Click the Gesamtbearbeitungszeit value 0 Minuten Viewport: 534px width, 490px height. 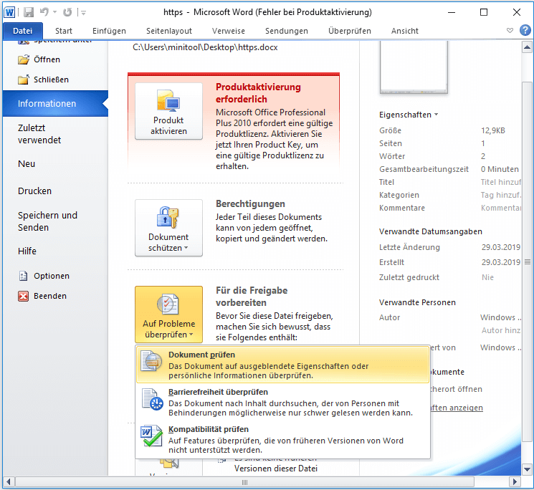point(500,169)
